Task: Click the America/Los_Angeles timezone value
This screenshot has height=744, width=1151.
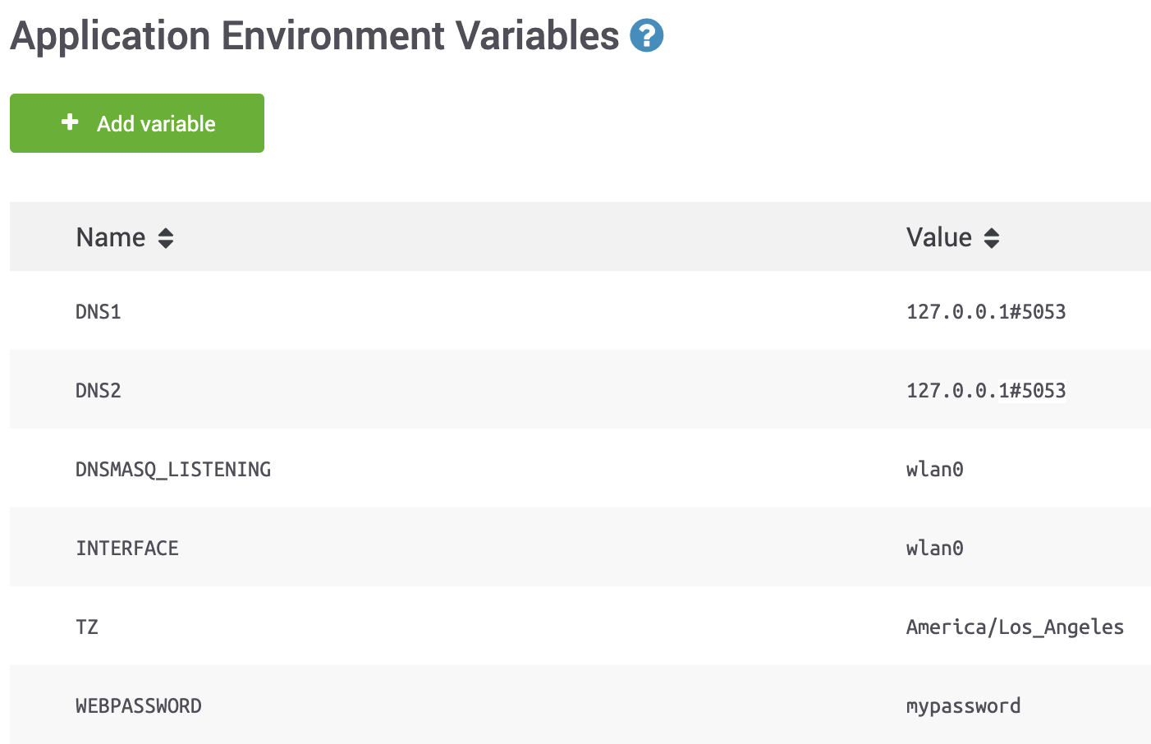Action: click(1015, 627)
